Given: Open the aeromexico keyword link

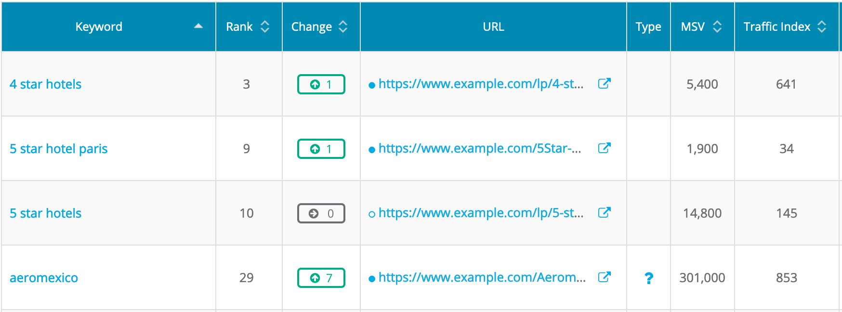Looking at the screenshot, I should 43,278.
